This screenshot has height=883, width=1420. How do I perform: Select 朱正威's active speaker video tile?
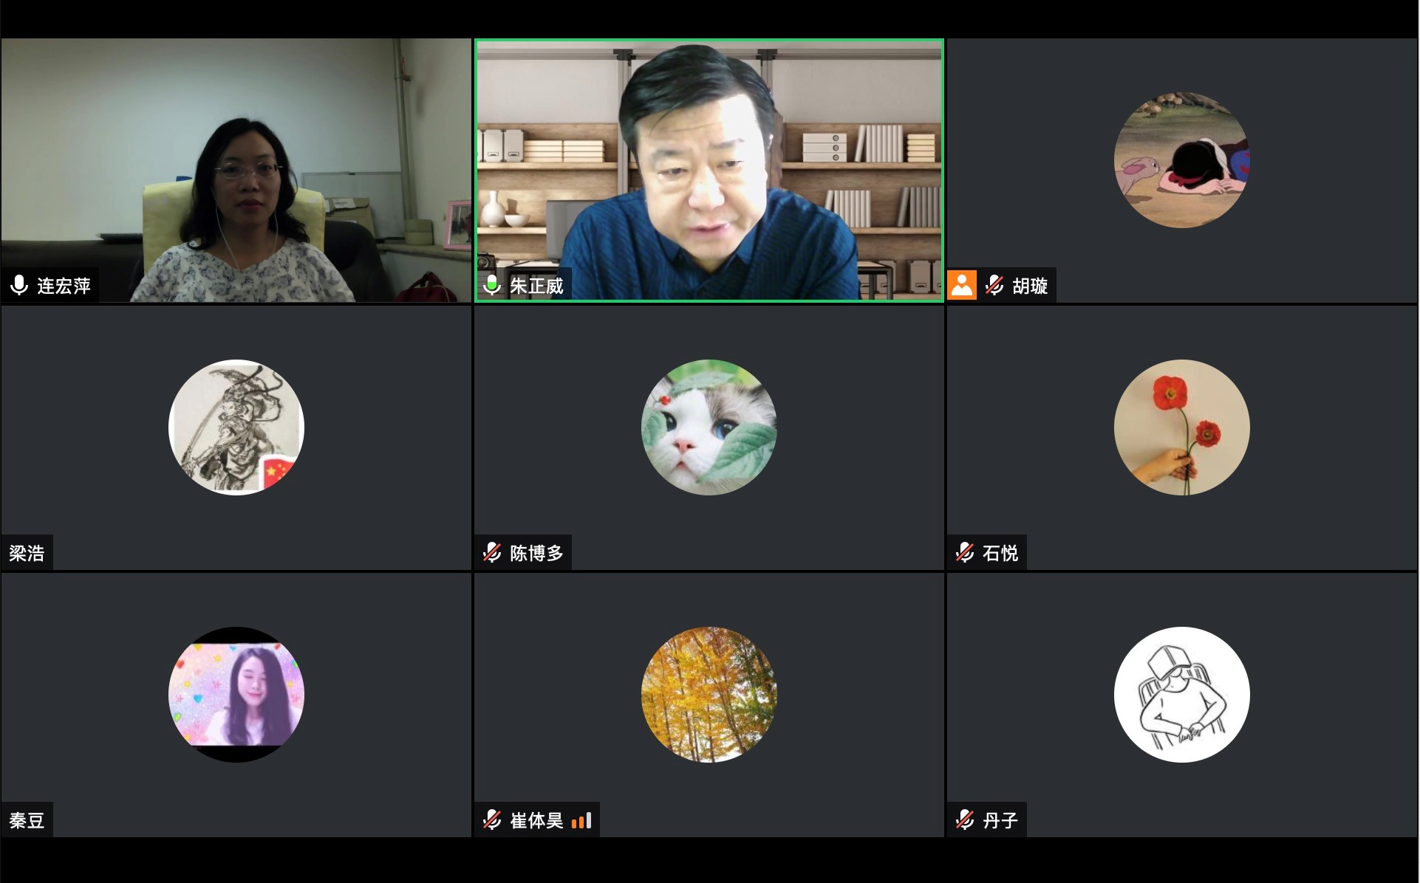(709, 171)
